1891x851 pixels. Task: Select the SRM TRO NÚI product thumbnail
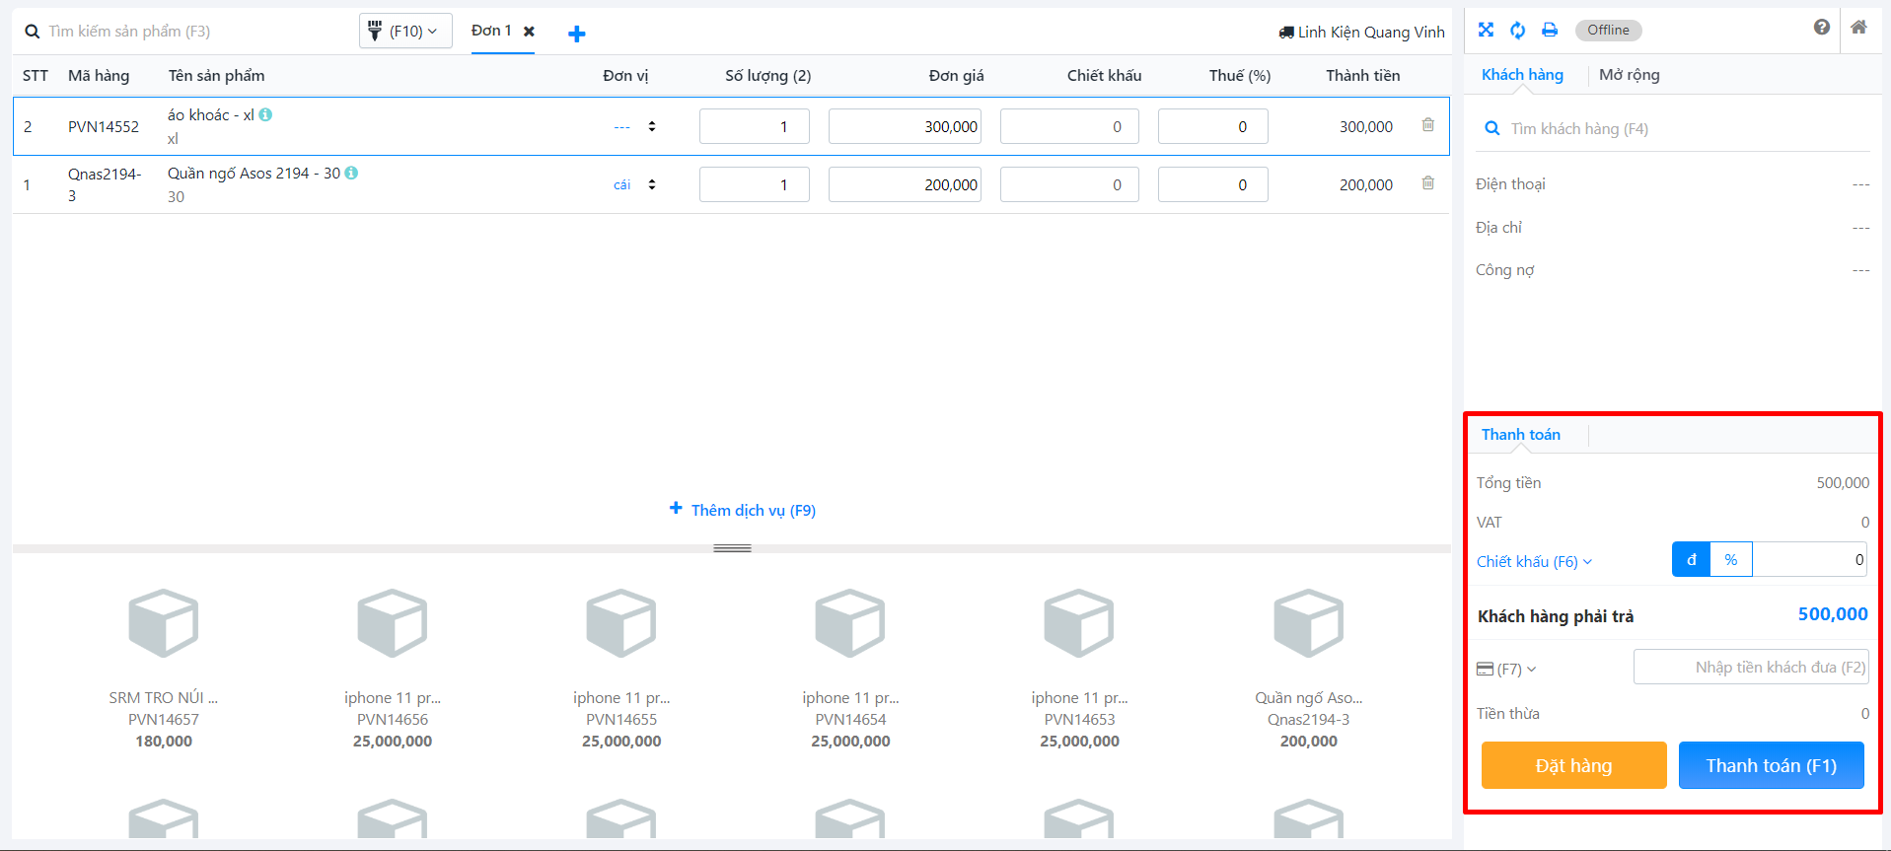(164, 623)
